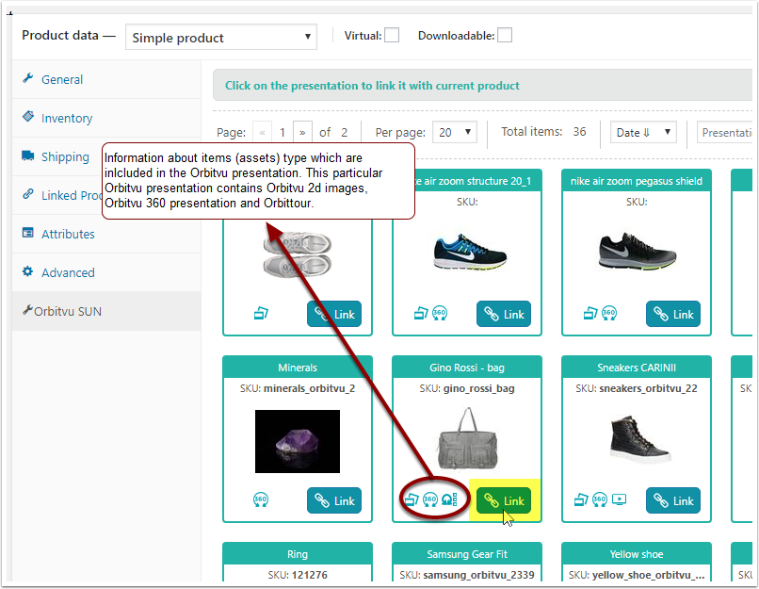Screen dimensions: 759x589
Task: Click the Total items 36 text
Action: pyautogui.click(x=543, y=132)
